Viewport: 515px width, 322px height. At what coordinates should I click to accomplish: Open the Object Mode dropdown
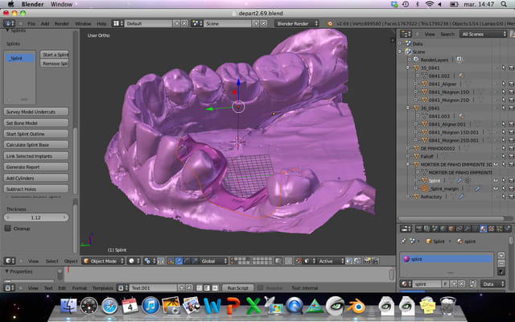point(104,261)
